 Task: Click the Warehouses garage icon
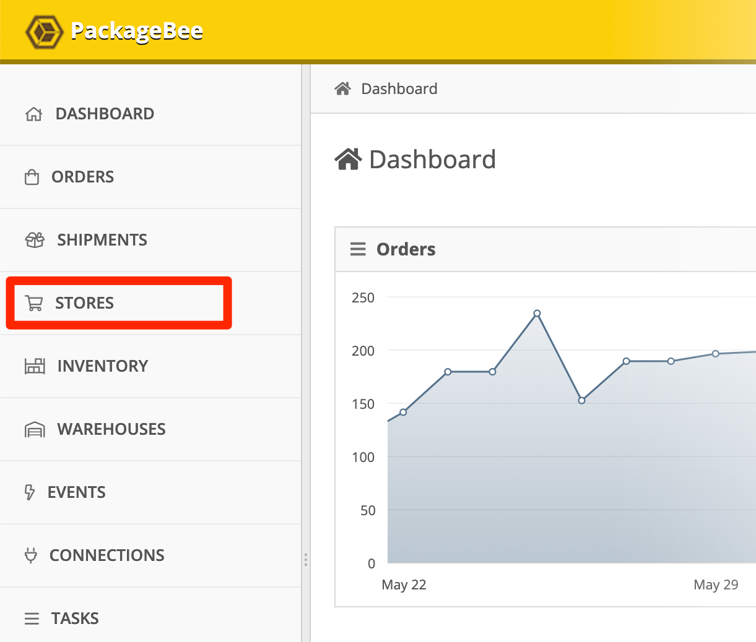[x=35, y=429]
